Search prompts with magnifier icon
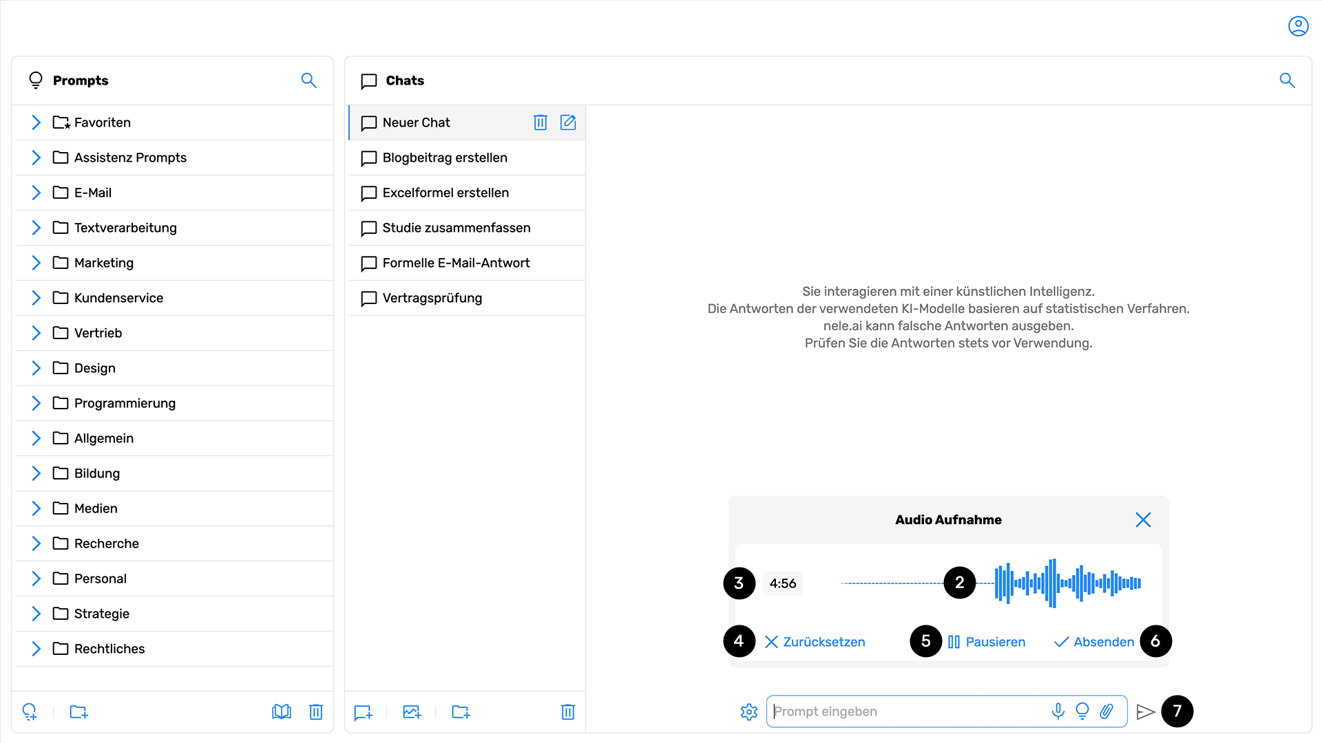 tap(308, 80)
